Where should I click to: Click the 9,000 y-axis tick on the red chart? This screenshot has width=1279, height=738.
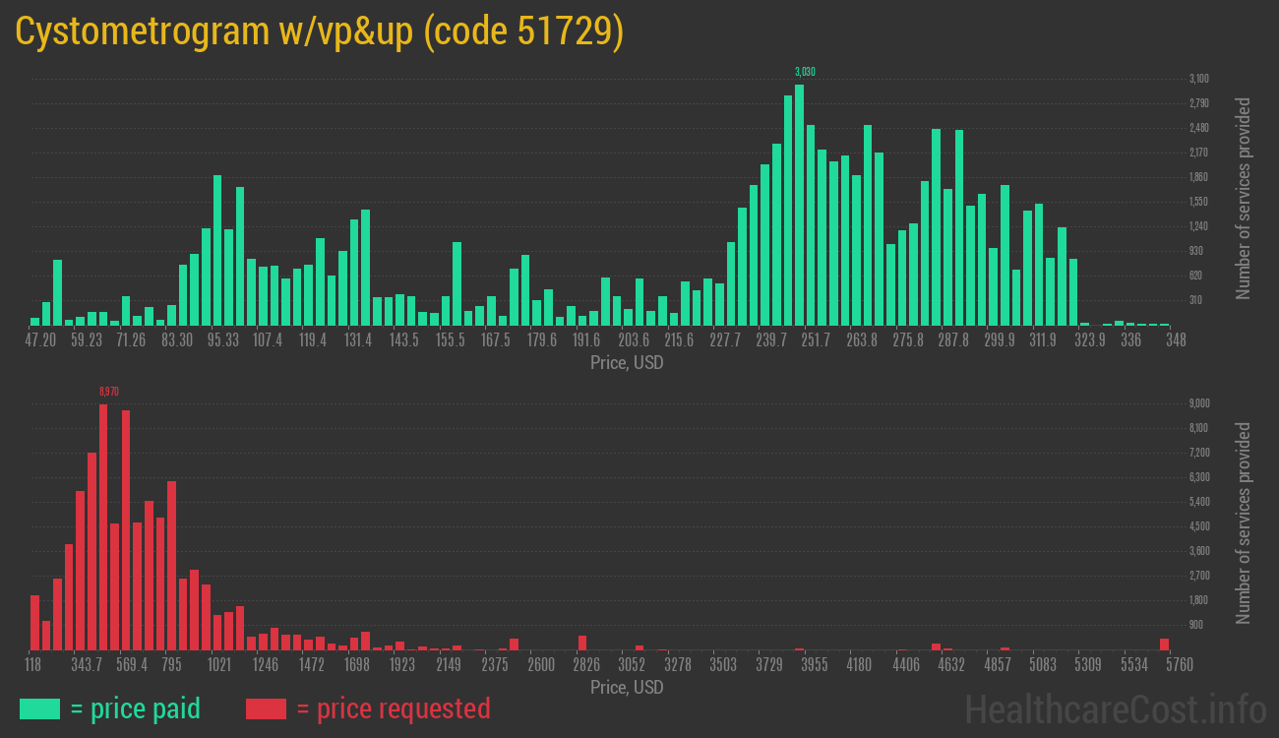coord(1198,403)
